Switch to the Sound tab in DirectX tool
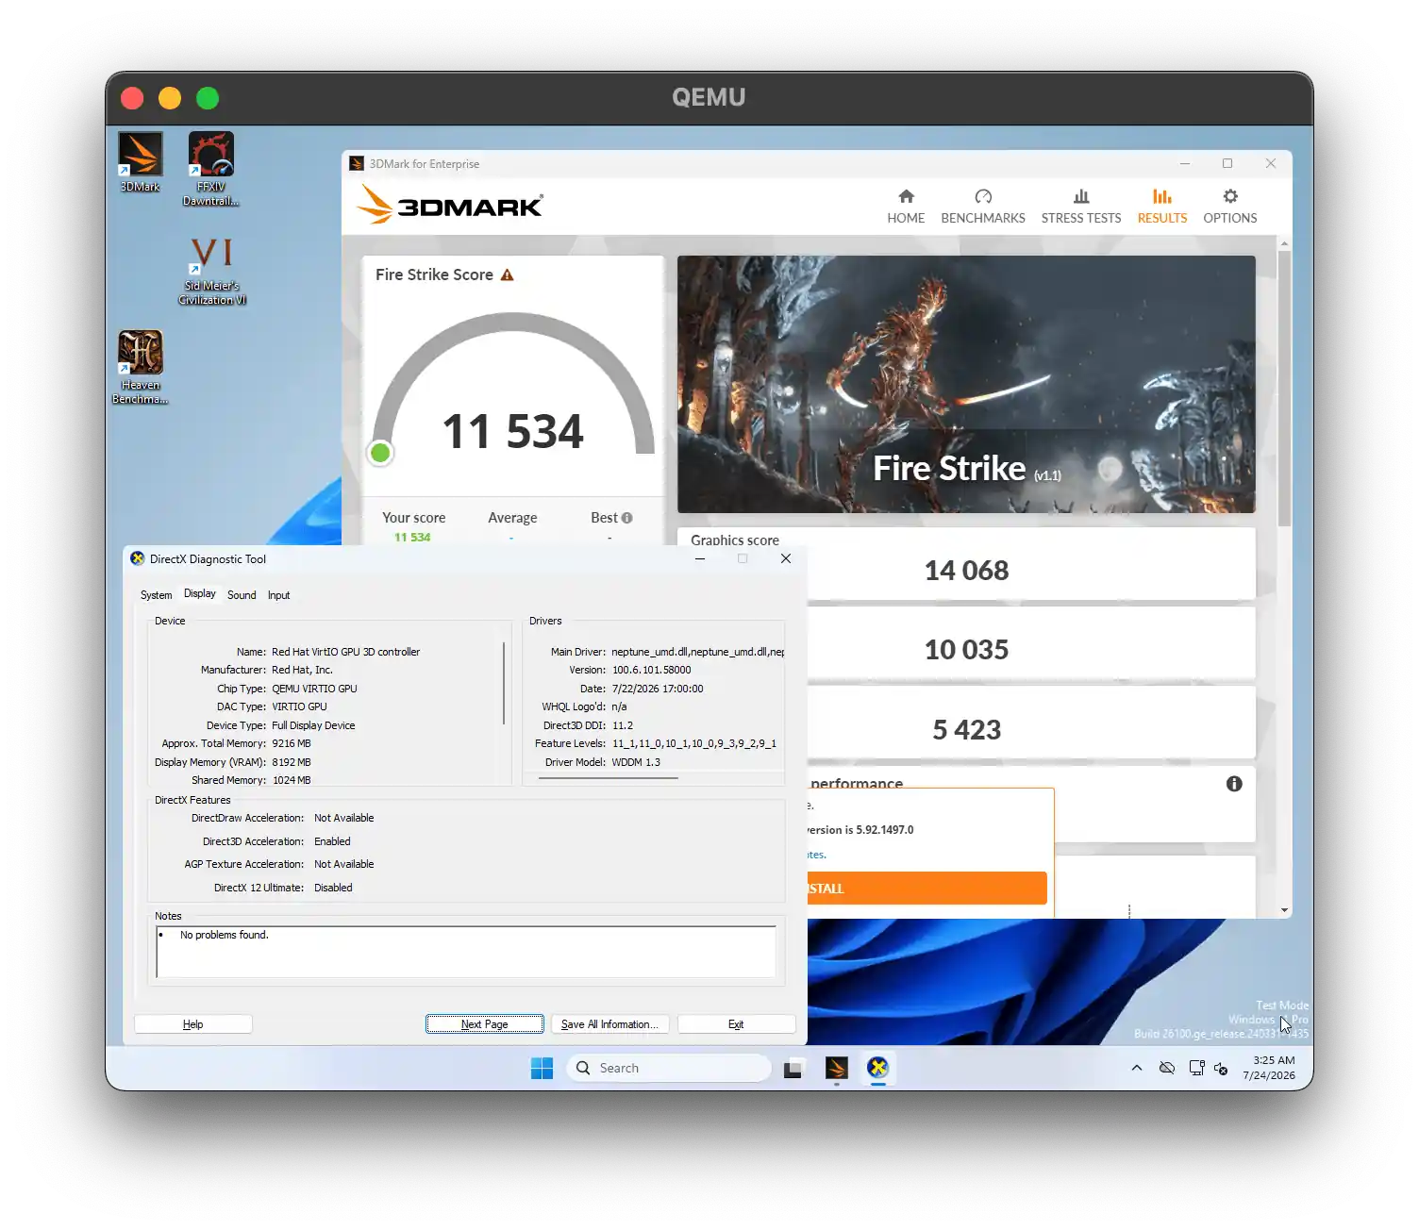1419x1230 pixels. coord(242,595)
